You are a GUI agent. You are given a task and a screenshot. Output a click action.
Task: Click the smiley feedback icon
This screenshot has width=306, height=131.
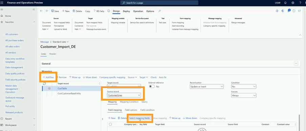(109, 11)
